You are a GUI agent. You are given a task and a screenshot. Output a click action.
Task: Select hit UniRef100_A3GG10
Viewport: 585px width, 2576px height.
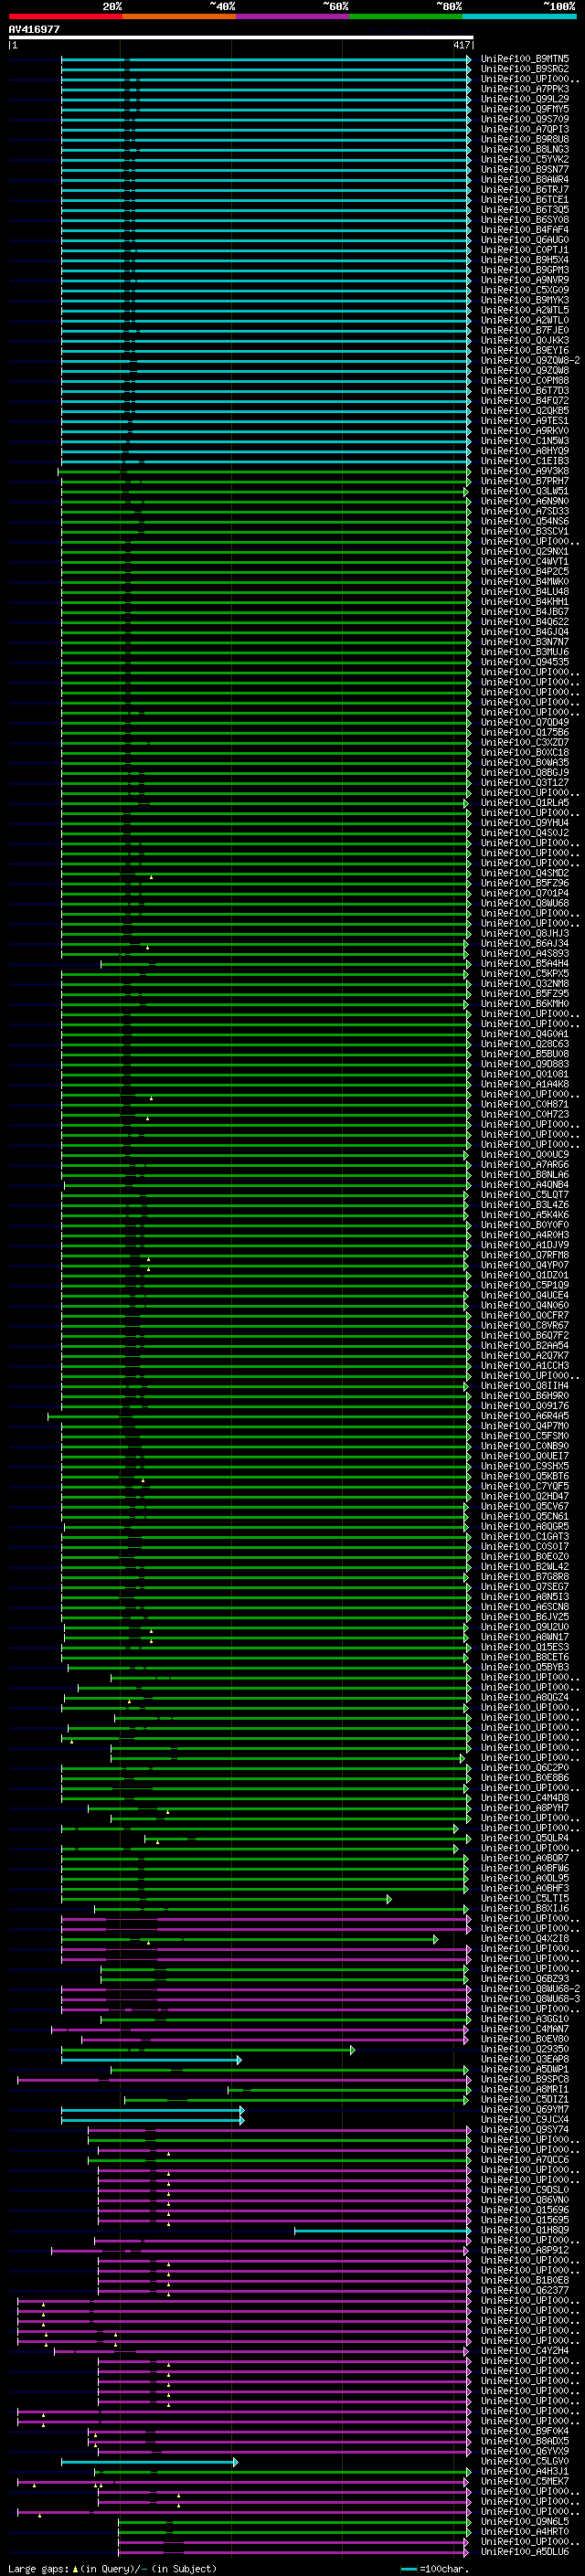[525, 2019]
